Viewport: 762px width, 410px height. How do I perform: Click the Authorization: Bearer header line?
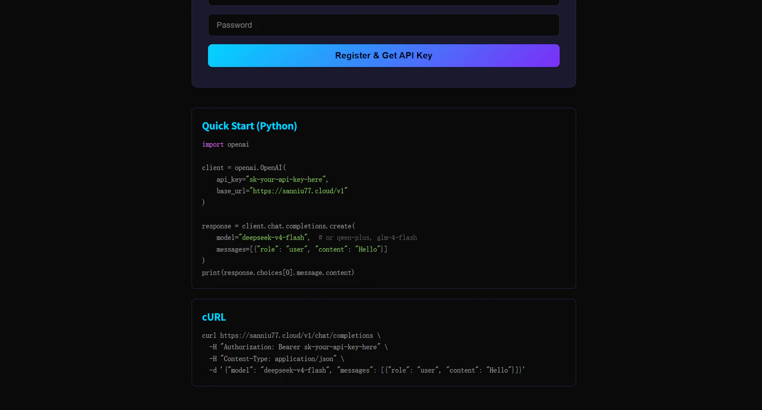click(299, 347)
